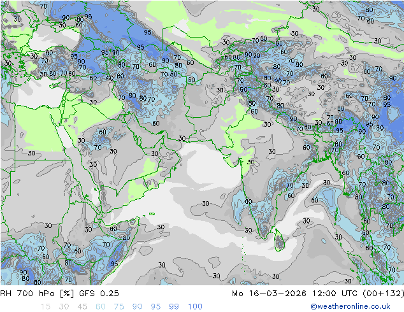Image resolution: width=404 pixels, height=312 pixels.
Task: Open the ©weatheronline.co.uk link
Action: click(350, 306)
